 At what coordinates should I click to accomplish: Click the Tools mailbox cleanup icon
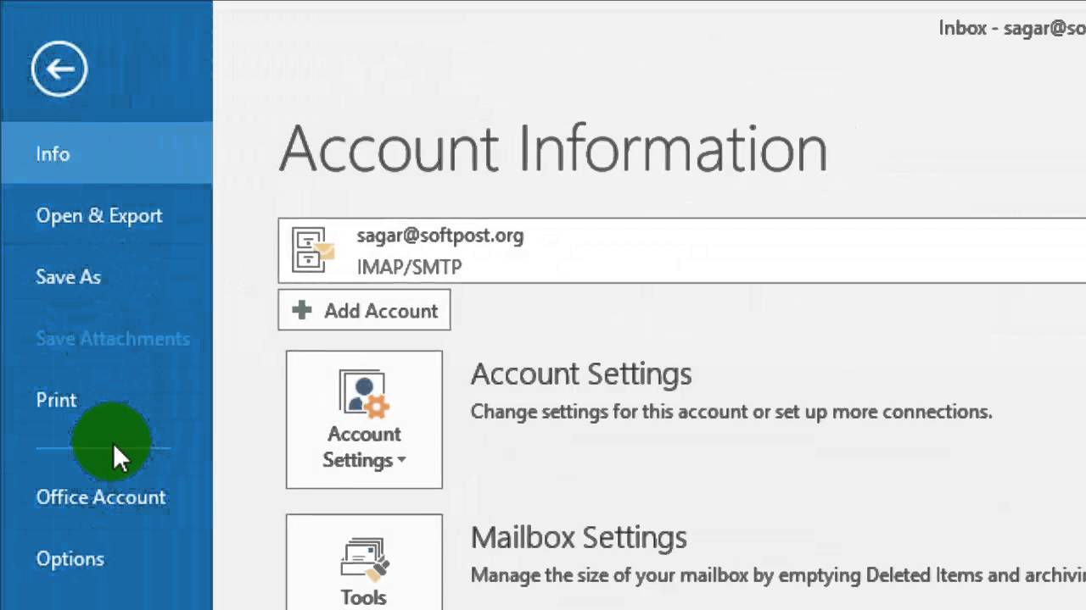tap(364, 557)
